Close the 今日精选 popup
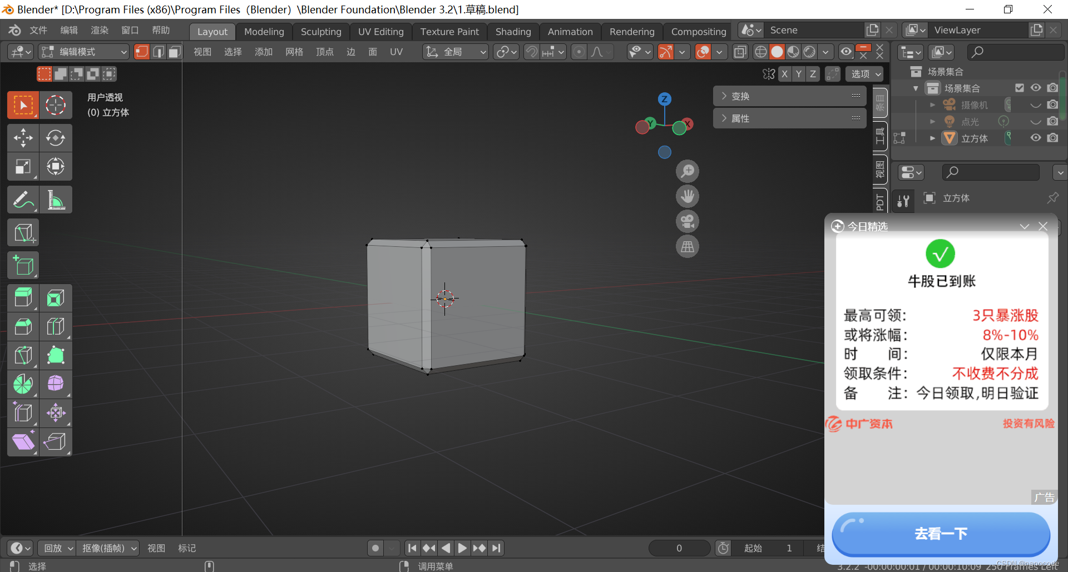The image size is (1068, 572). pyautogui.click(x=1043, y=226)
